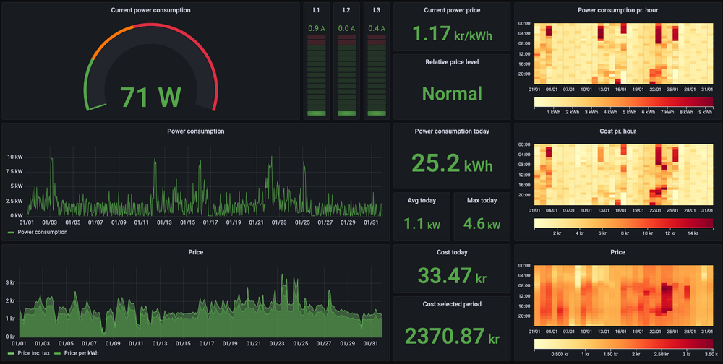Click the 2370.87 kr cost selected period value
Viewport: 723px width, 364px height.
[451, 335]
